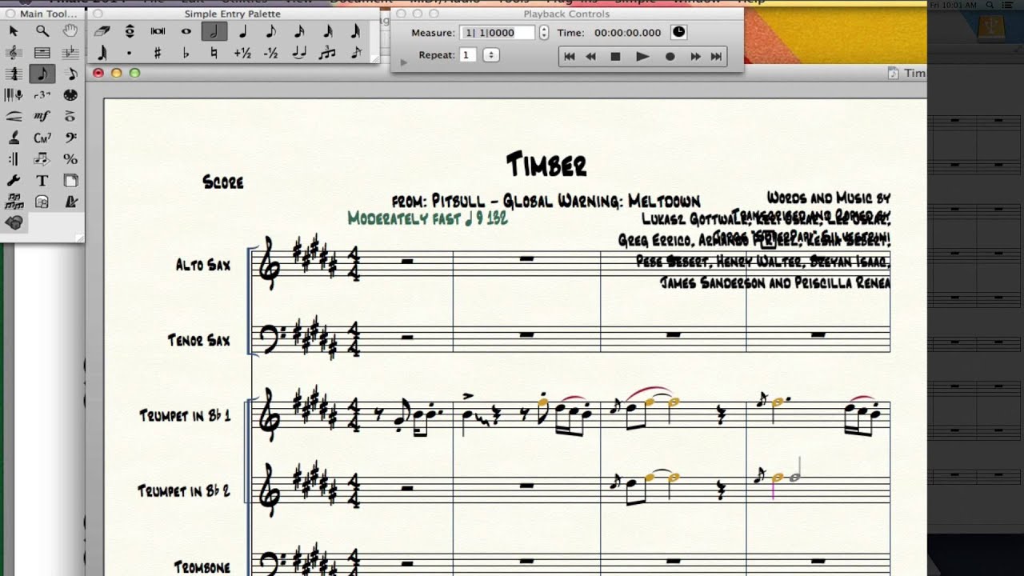This screenshot has height=576, width=1024.
Task: Select the Staff tool with treble clef
Action: click(x=14, y=53)
